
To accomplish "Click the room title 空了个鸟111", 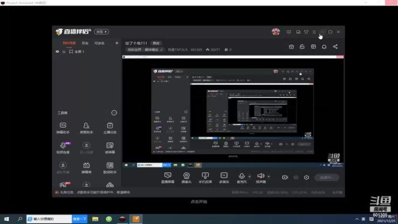I will (136, 43).
